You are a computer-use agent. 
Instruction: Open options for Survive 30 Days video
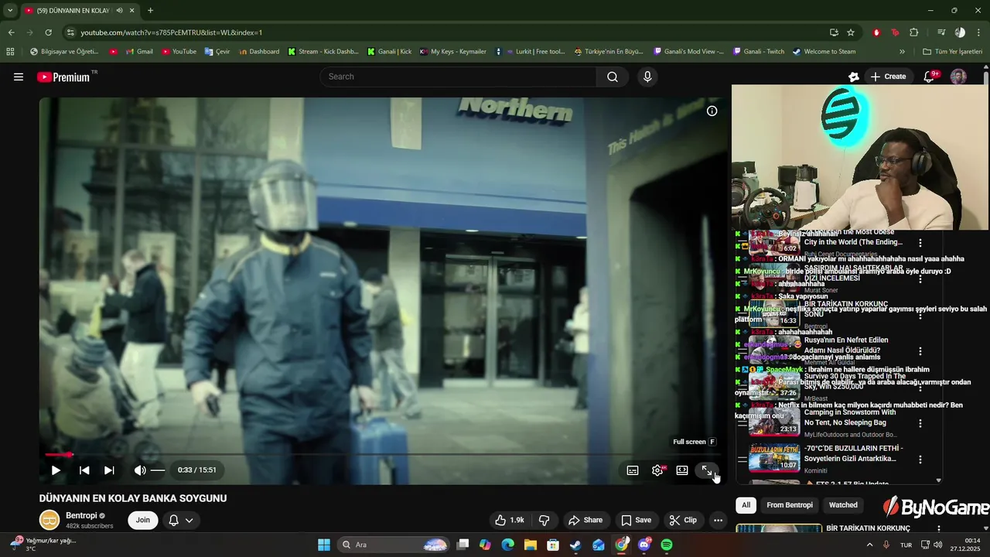920,387
